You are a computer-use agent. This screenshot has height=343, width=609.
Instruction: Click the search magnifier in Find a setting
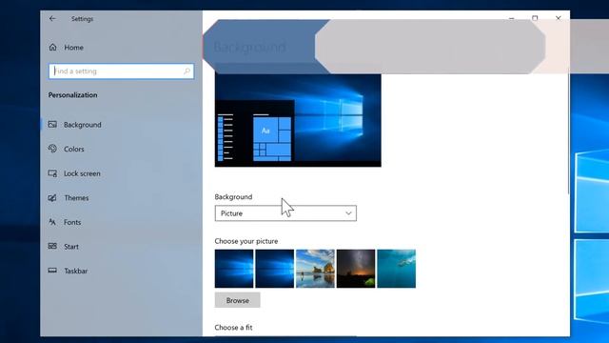click(x=187, y=71)
